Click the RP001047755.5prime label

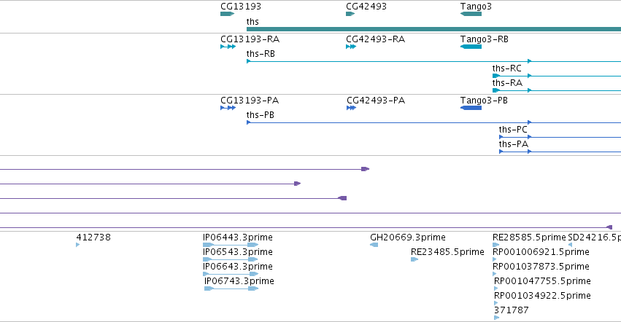tap(542, 281)
